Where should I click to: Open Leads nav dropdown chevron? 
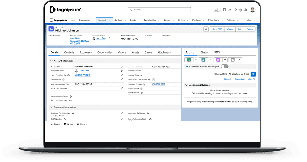139,20
